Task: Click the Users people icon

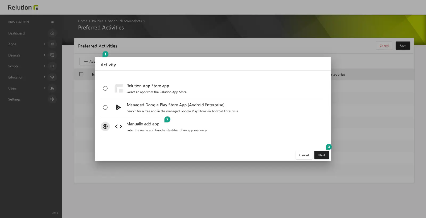Action: click(x=52, y=88)
